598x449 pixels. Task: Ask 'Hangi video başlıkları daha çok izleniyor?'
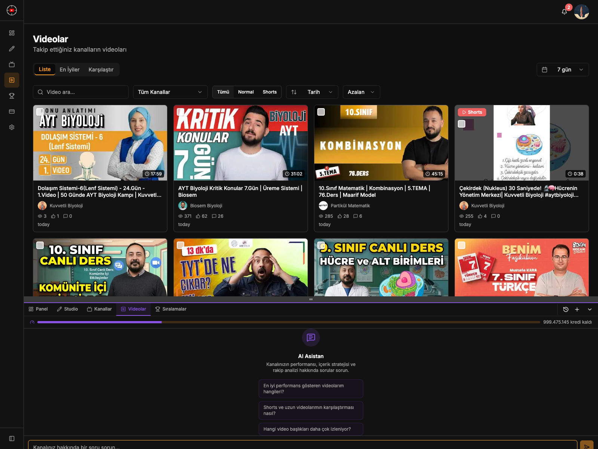point(311,429)
